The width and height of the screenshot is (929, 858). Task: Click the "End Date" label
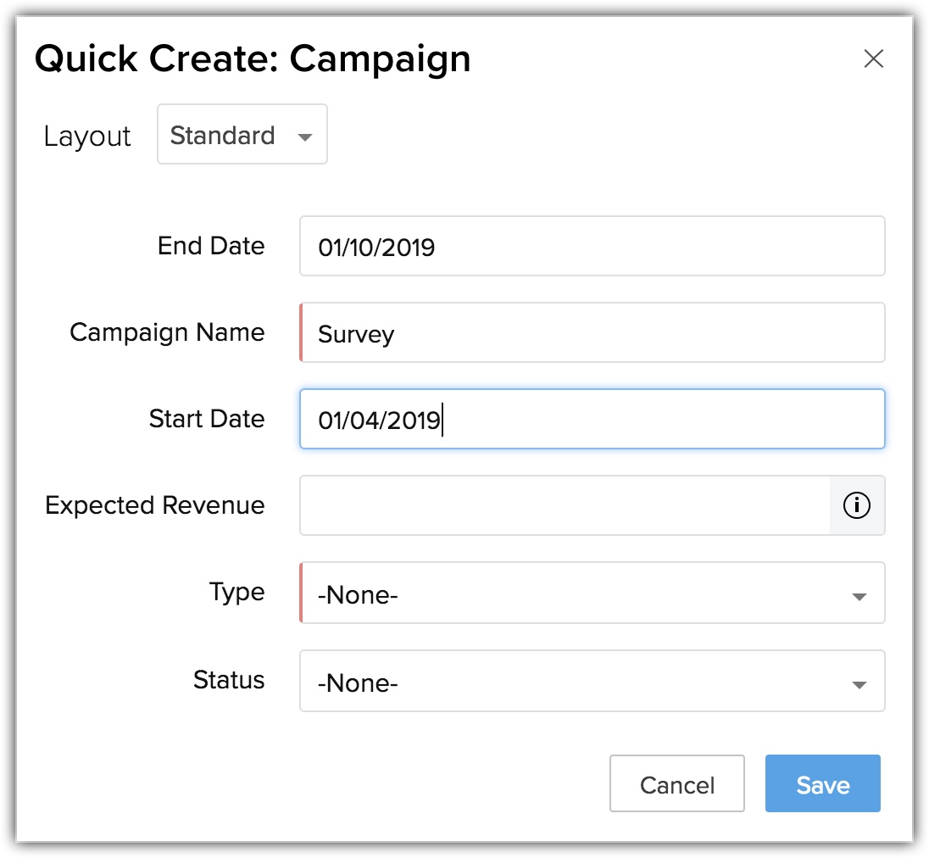tap(211, 246)
